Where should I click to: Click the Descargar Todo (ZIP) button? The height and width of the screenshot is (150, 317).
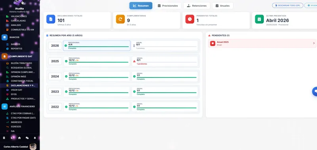(x=288, y=6)
